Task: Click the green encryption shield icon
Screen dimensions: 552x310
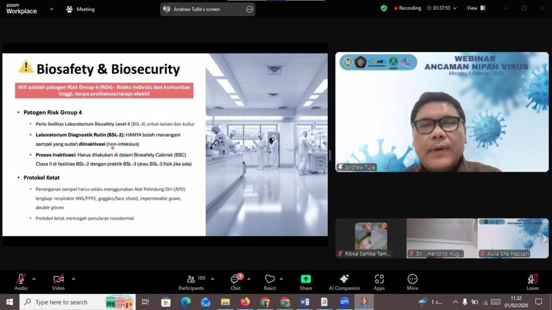Action: (384, 9)
